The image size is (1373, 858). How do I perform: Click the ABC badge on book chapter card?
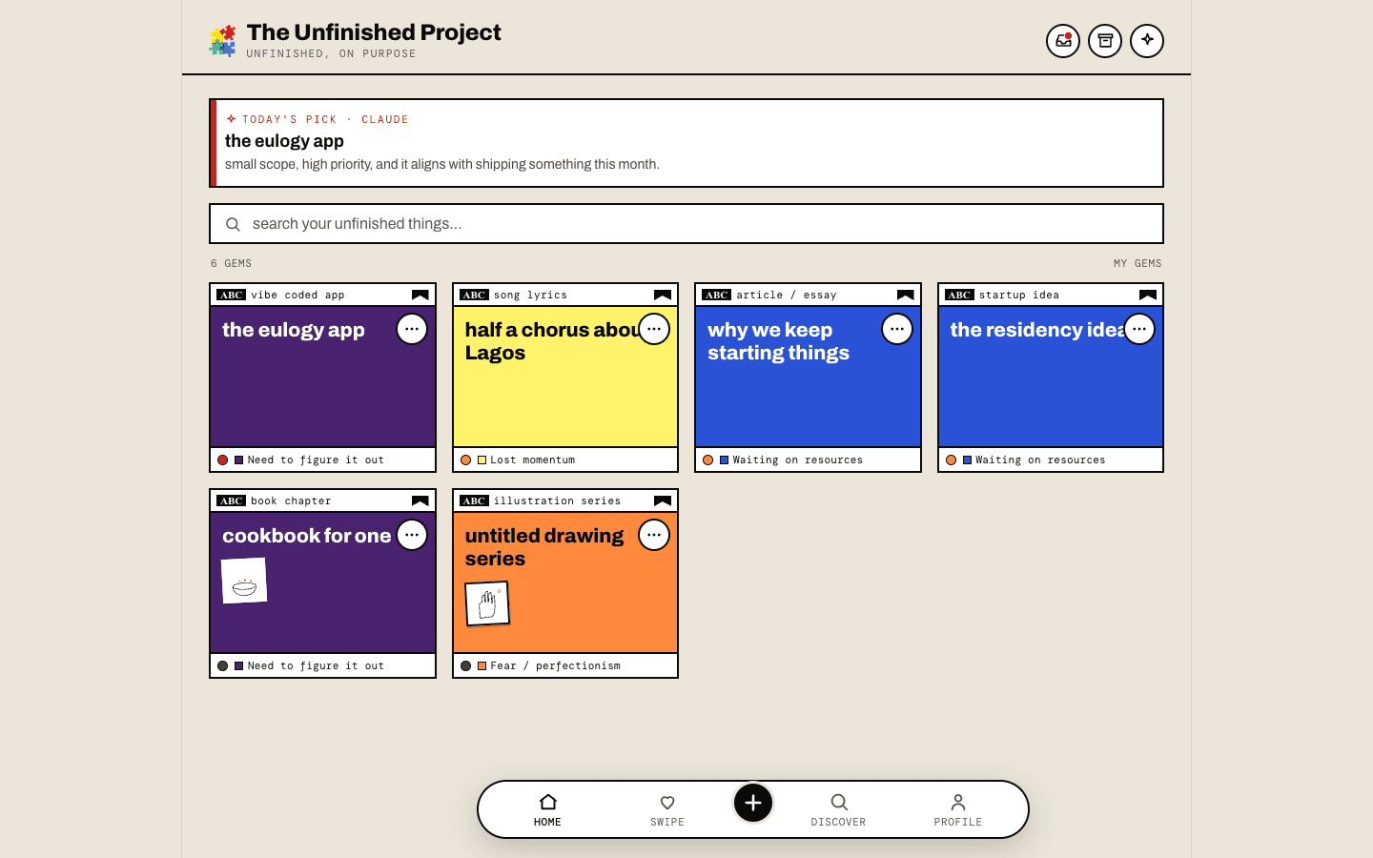tap(231, 501)
